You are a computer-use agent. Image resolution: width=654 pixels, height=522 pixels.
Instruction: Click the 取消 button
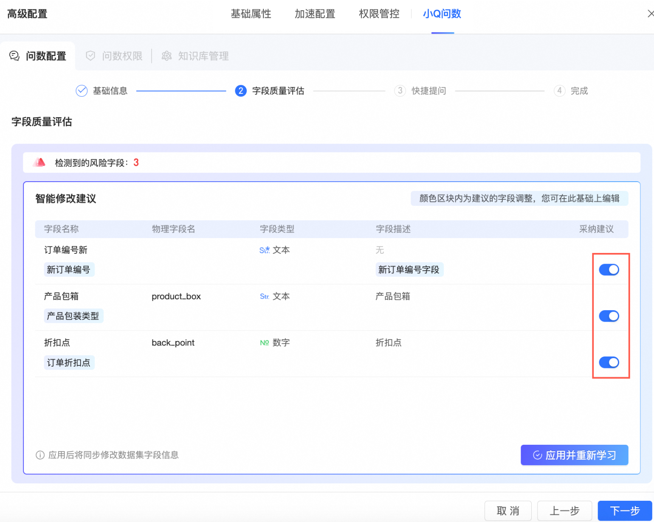[x=508, y=511]
